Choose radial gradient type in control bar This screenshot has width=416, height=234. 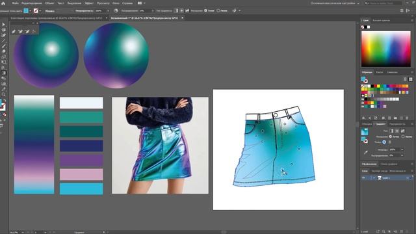point(181,10)
